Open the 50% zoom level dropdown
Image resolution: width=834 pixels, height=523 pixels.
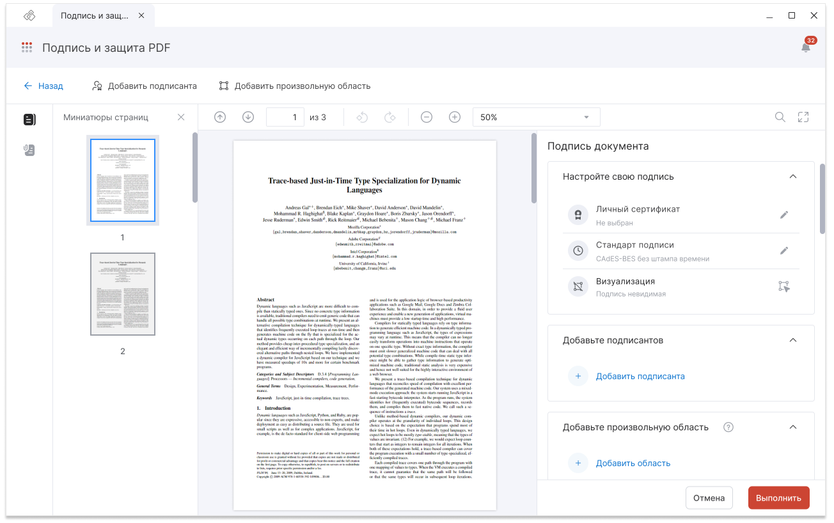pyautogui.click(x=537, y=117)
